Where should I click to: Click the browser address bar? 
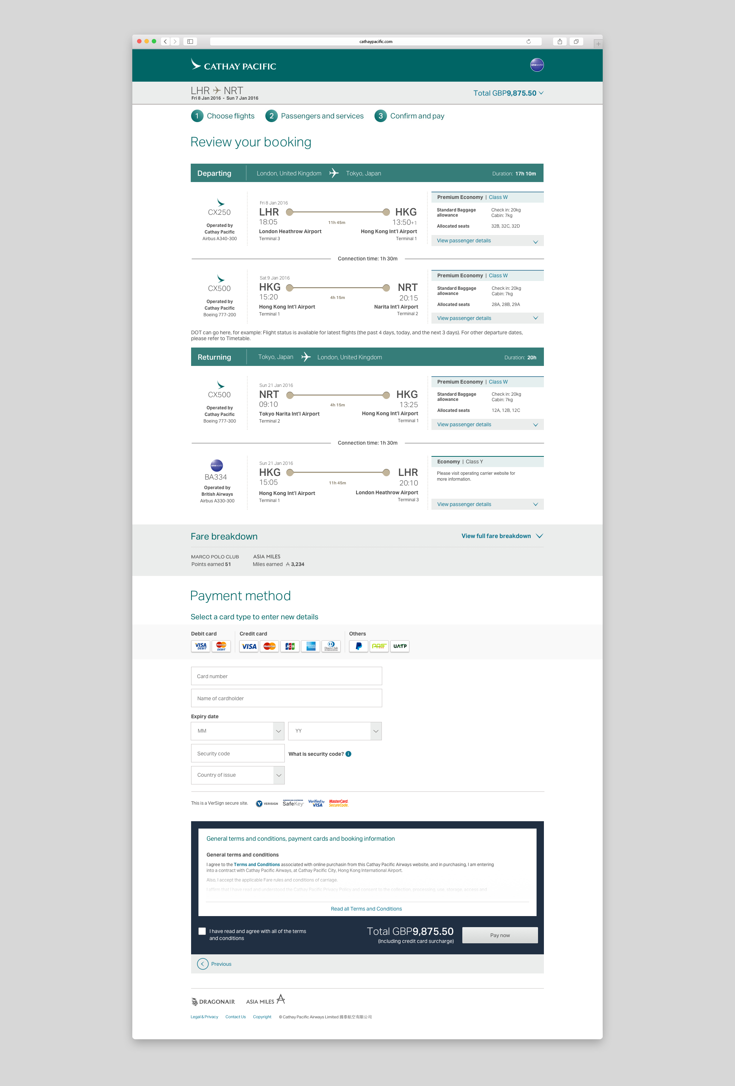pos(376,42)
